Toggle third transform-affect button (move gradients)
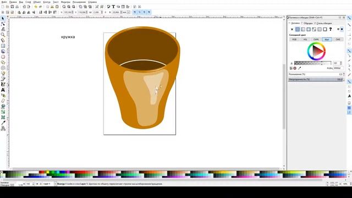352x198 pixels. (144, 12)
